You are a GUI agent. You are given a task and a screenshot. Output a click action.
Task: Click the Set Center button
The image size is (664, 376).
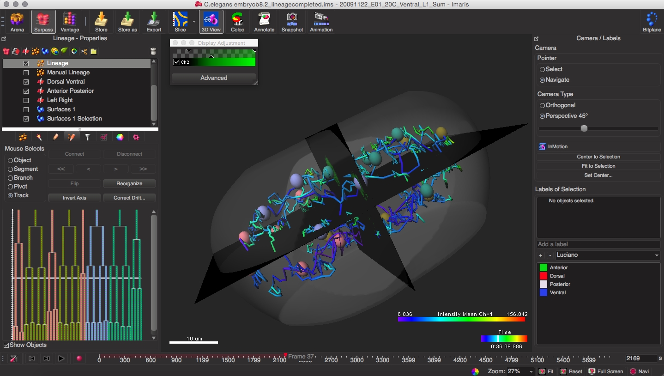pos(598,175)
